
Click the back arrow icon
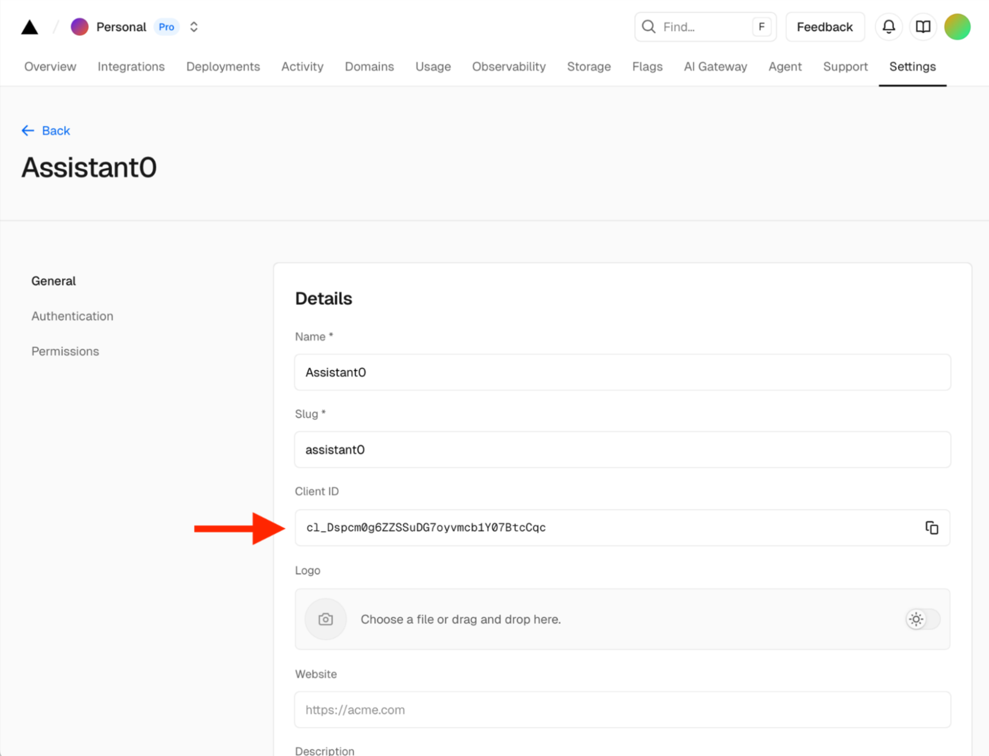28,131
